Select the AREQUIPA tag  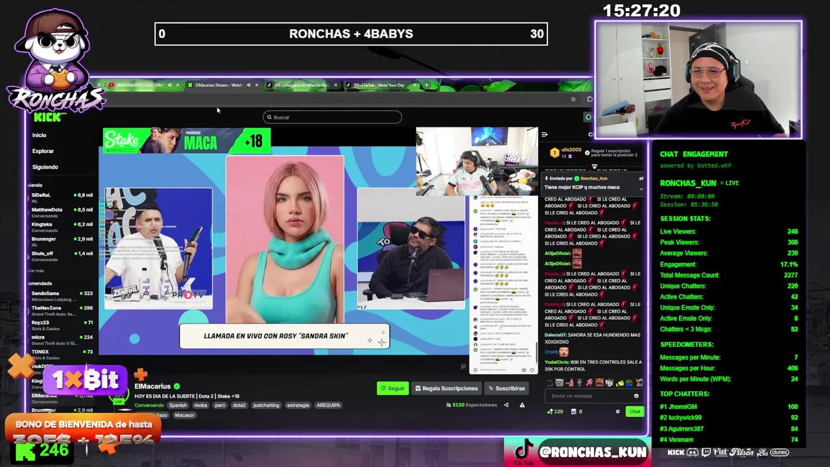[x=328, y=405]
